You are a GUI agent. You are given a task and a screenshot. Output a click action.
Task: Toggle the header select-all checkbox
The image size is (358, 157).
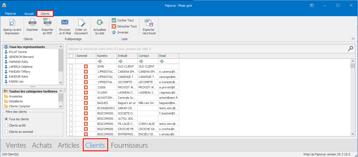71,56
